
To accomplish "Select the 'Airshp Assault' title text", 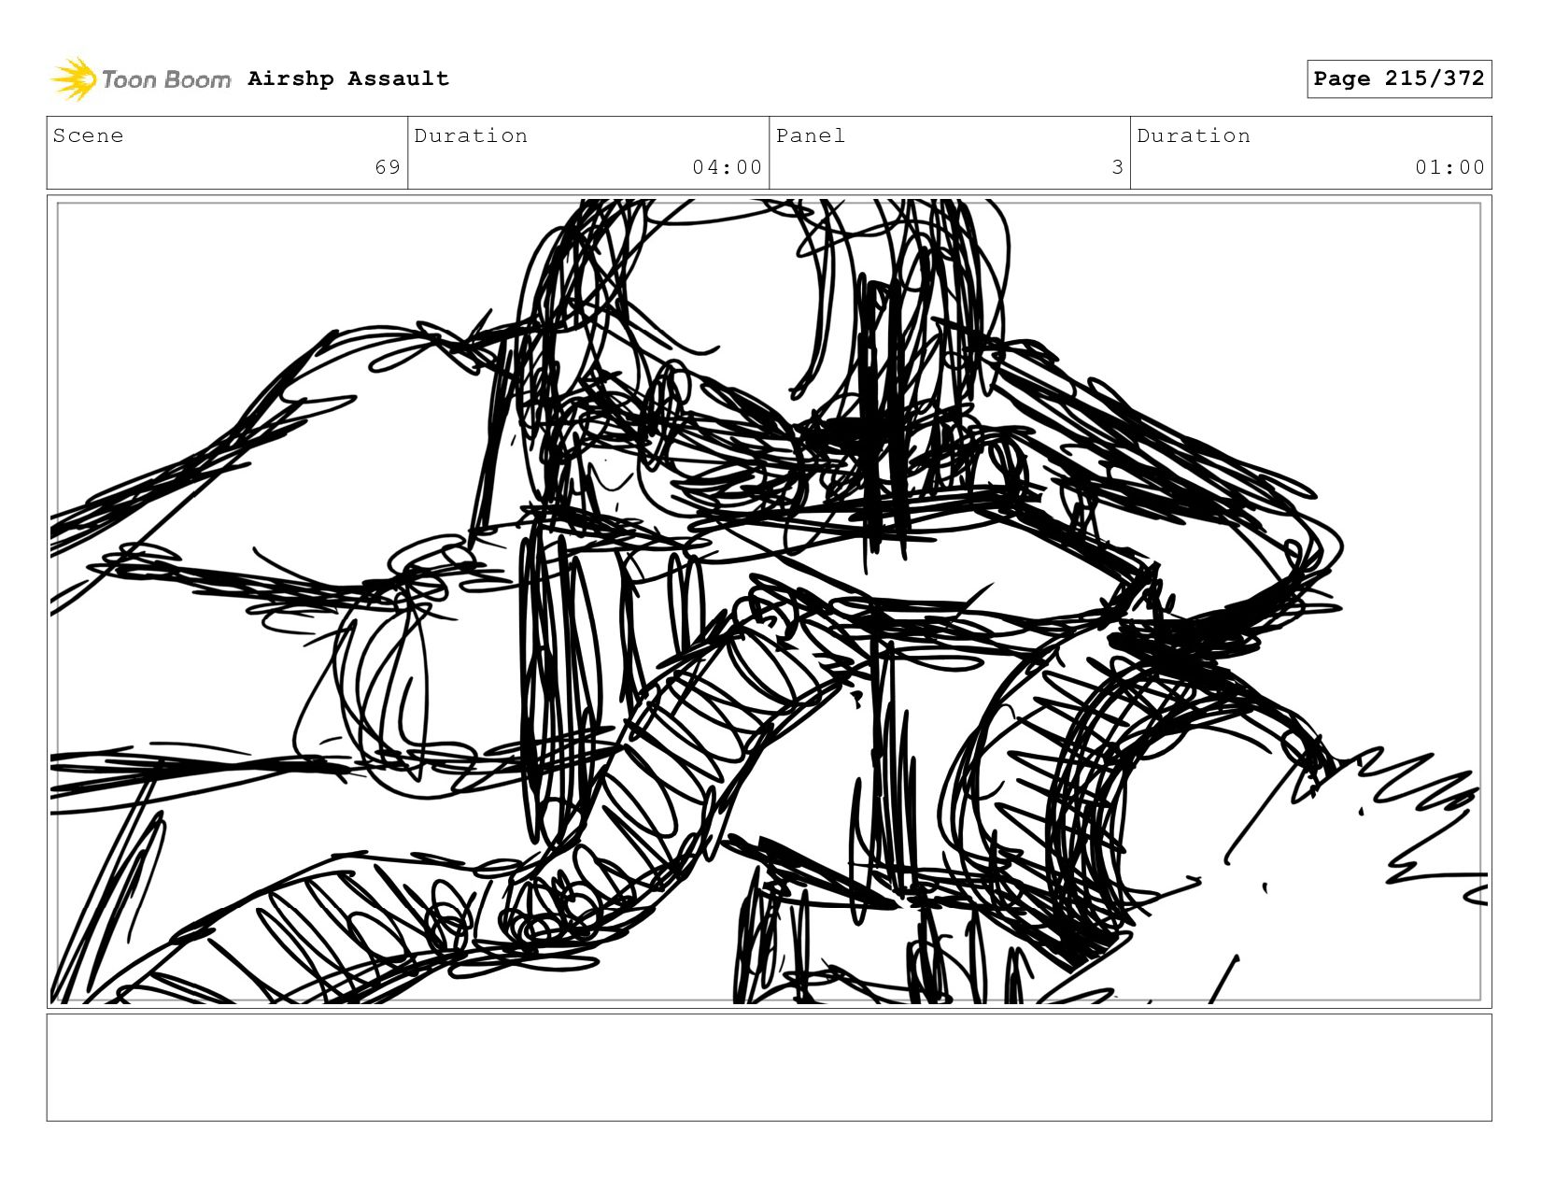I will tap(348, 78).
